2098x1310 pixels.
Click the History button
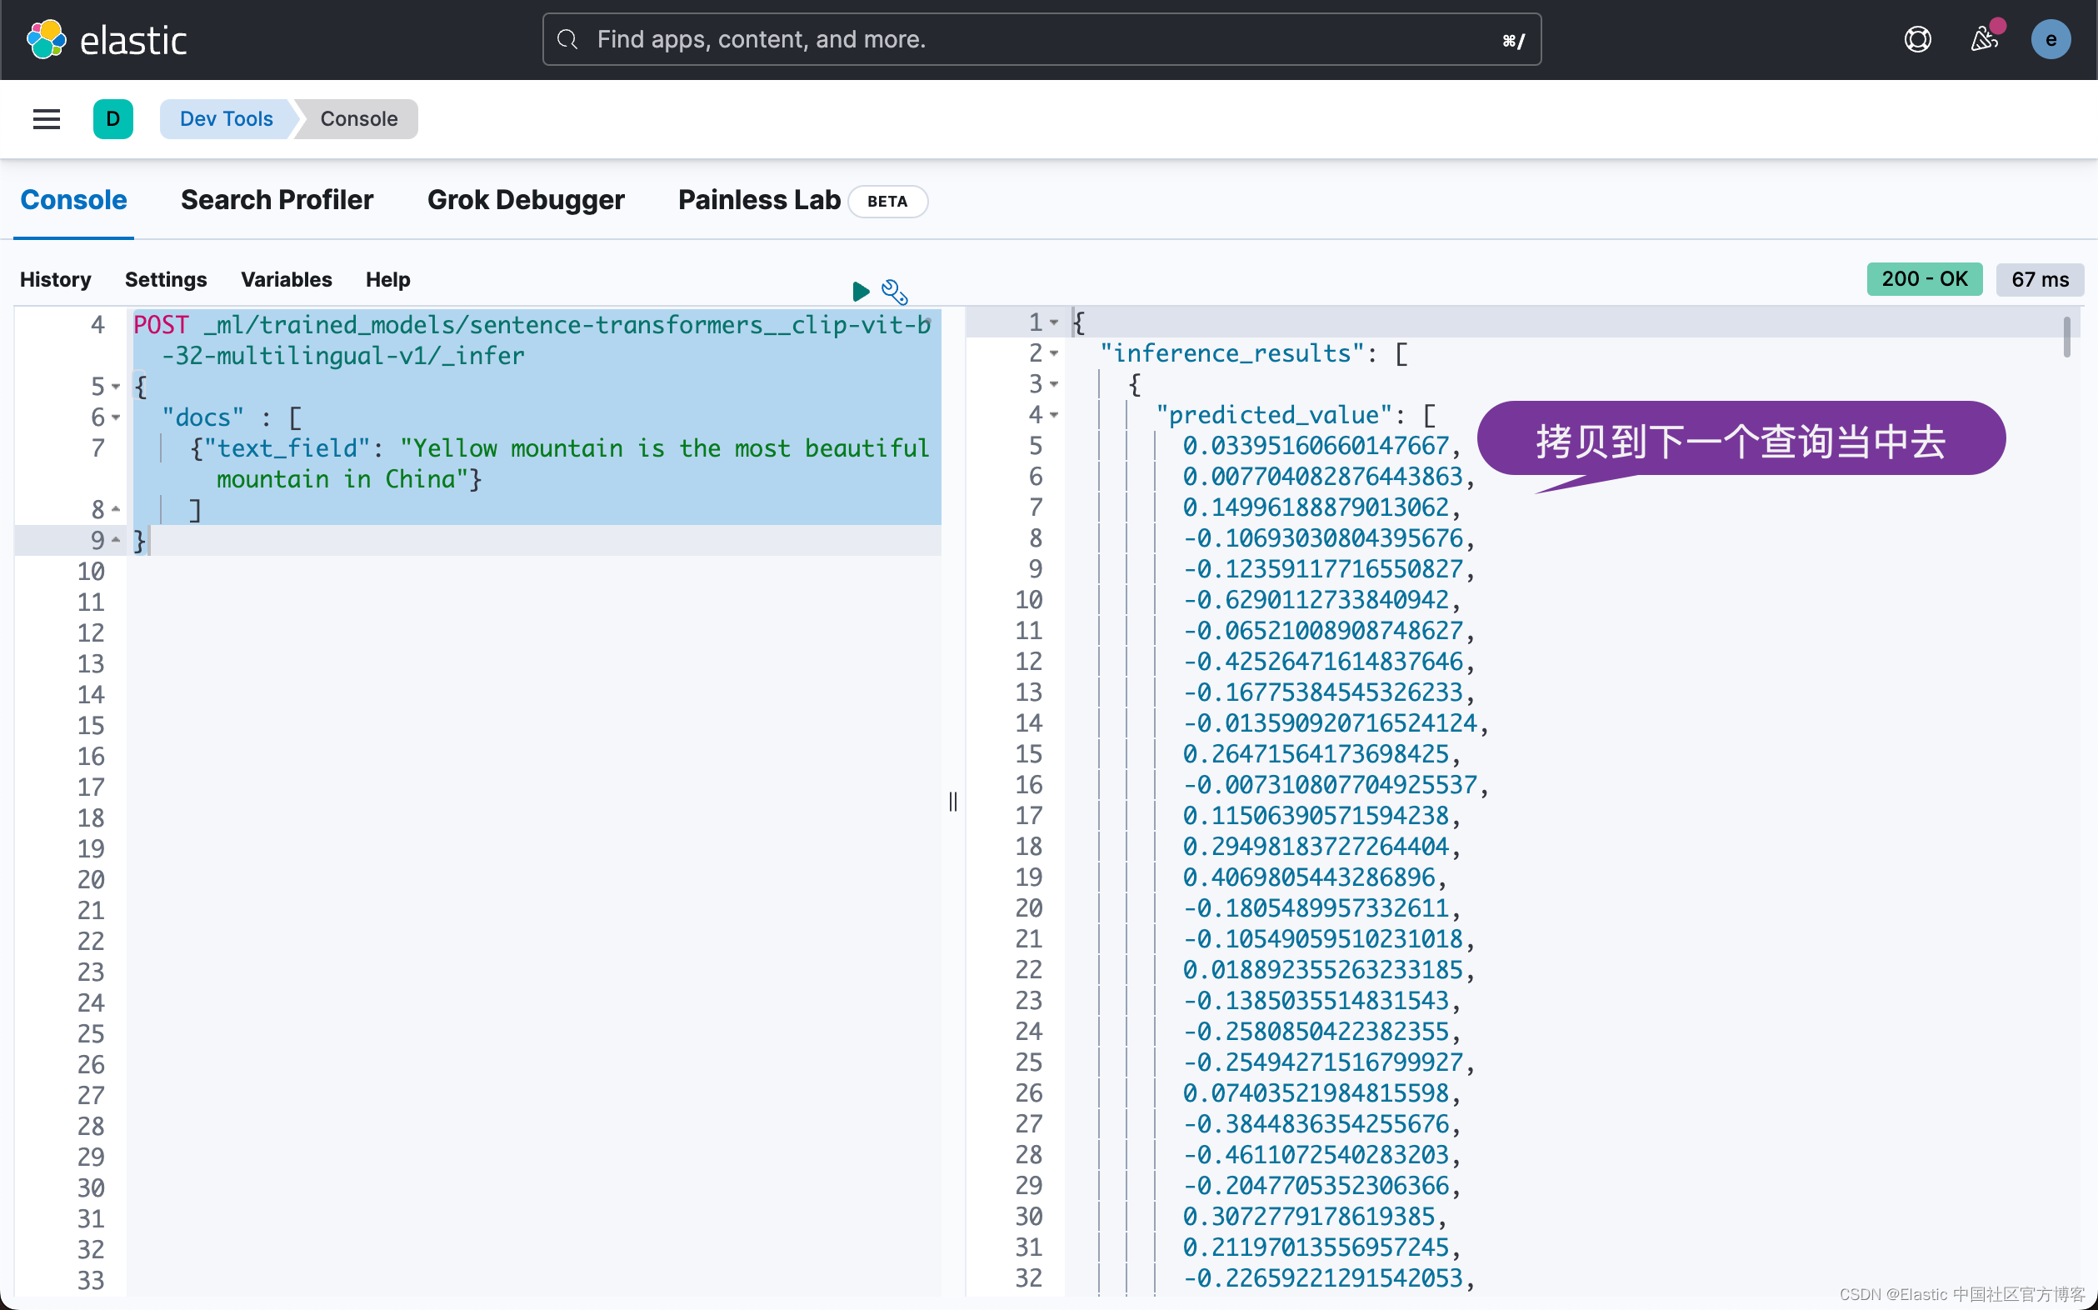pos(56,280)
